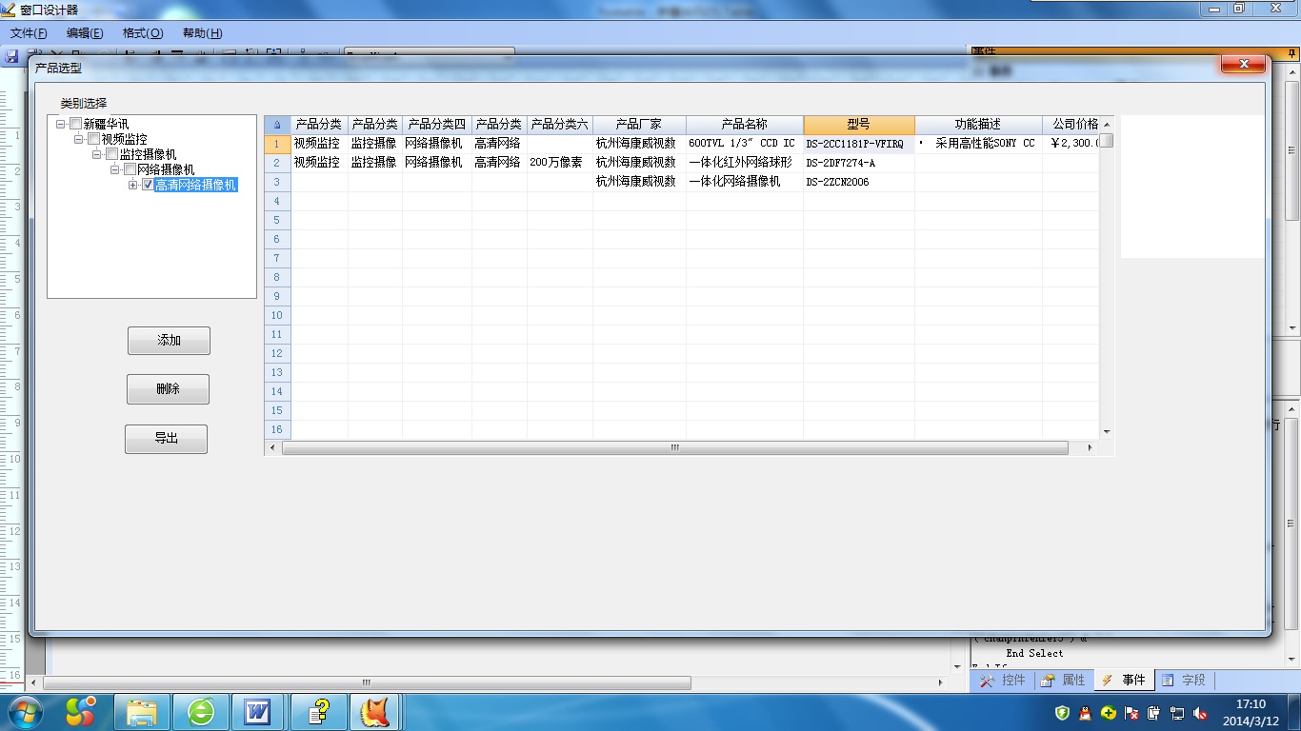The image size is (1301, 731).
Task: Check the 网络摄像机 tree checkbox
Action: click(130, 169)
